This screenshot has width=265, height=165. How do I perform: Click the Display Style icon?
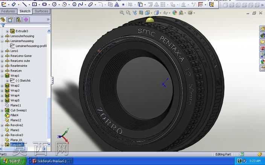click(157, 13)
